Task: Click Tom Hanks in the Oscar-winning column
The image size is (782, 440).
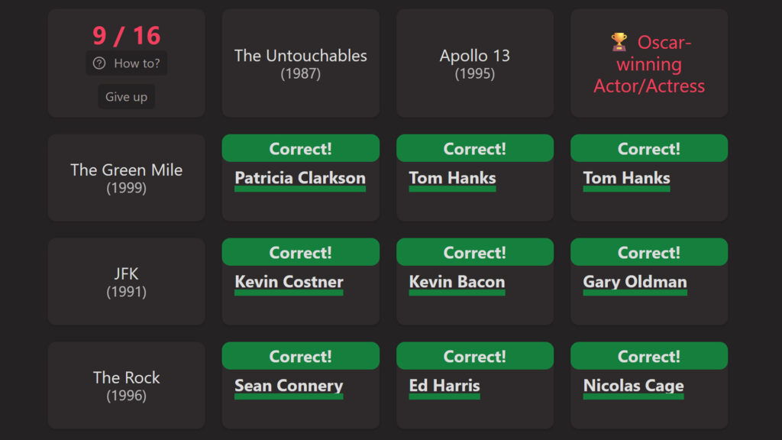Action: pyautogui.click(x=626, y=178)
